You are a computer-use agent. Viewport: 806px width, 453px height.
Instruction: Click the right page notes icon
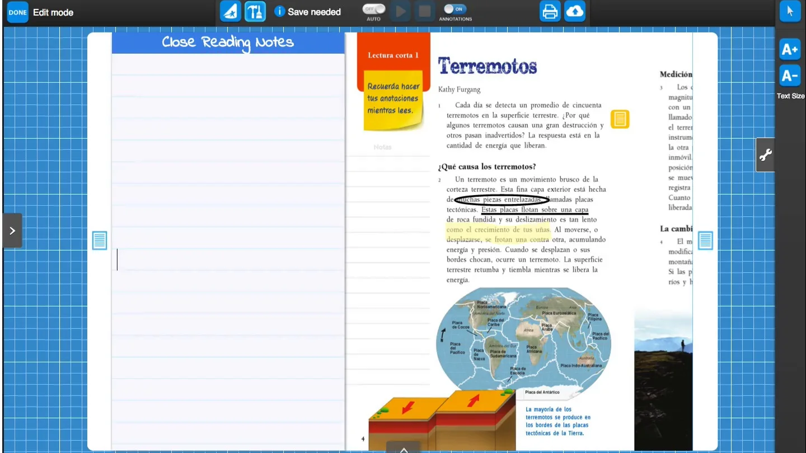(x=705, y=240)
